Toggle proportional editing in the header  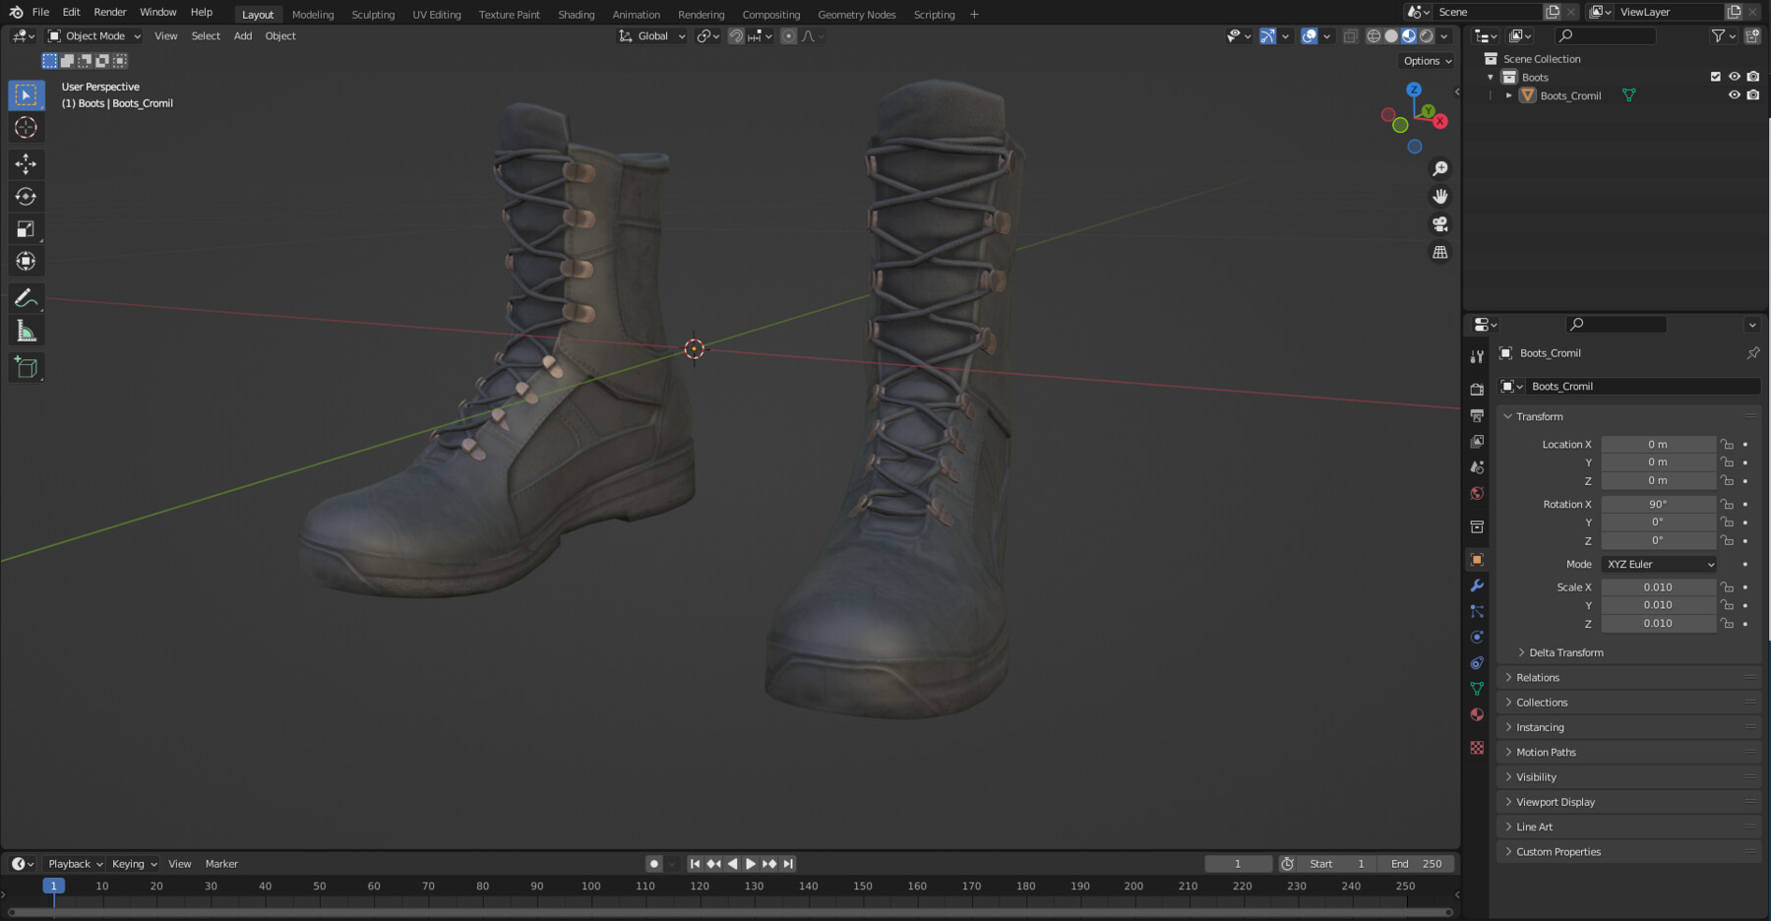click(788, 35)
